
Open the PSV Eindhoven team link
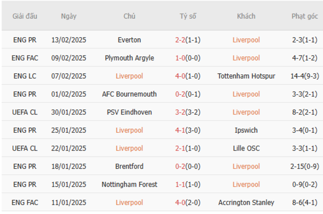129,112
